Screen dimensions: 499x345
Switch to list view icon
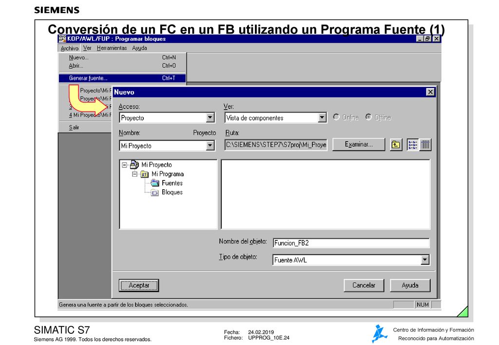(412, 145)
